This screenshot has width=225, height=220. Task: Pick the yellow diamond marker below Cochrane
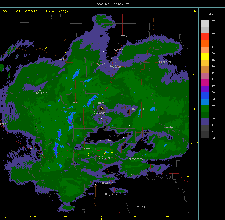point(89,154)
